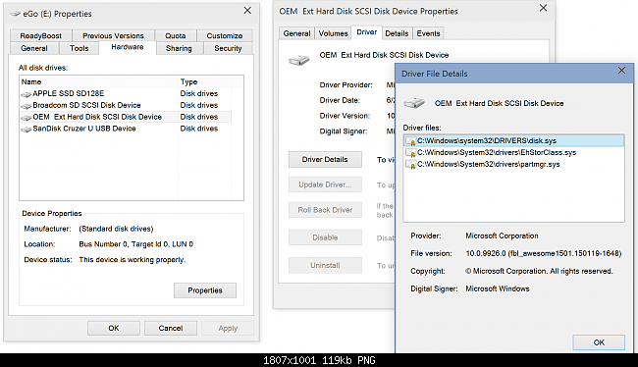Select C:\Windows\system32\DRIVERS\disk.sys file entry
This screenshot has height=367, width=638.
click(514, 140)
